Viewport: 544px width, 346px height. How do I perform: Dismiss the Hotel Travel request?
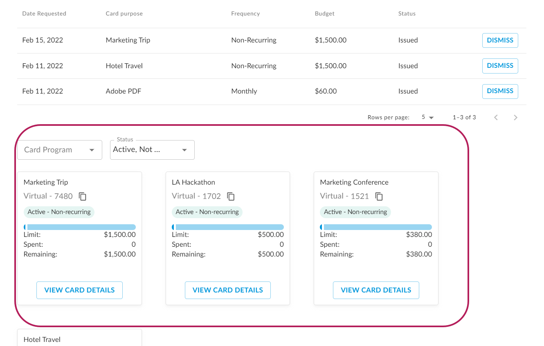(500, 66)
